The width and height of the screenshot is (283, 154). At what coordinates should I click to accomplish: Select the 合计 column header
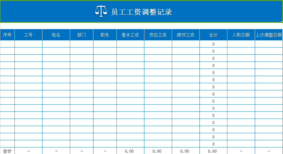[213, 35]
